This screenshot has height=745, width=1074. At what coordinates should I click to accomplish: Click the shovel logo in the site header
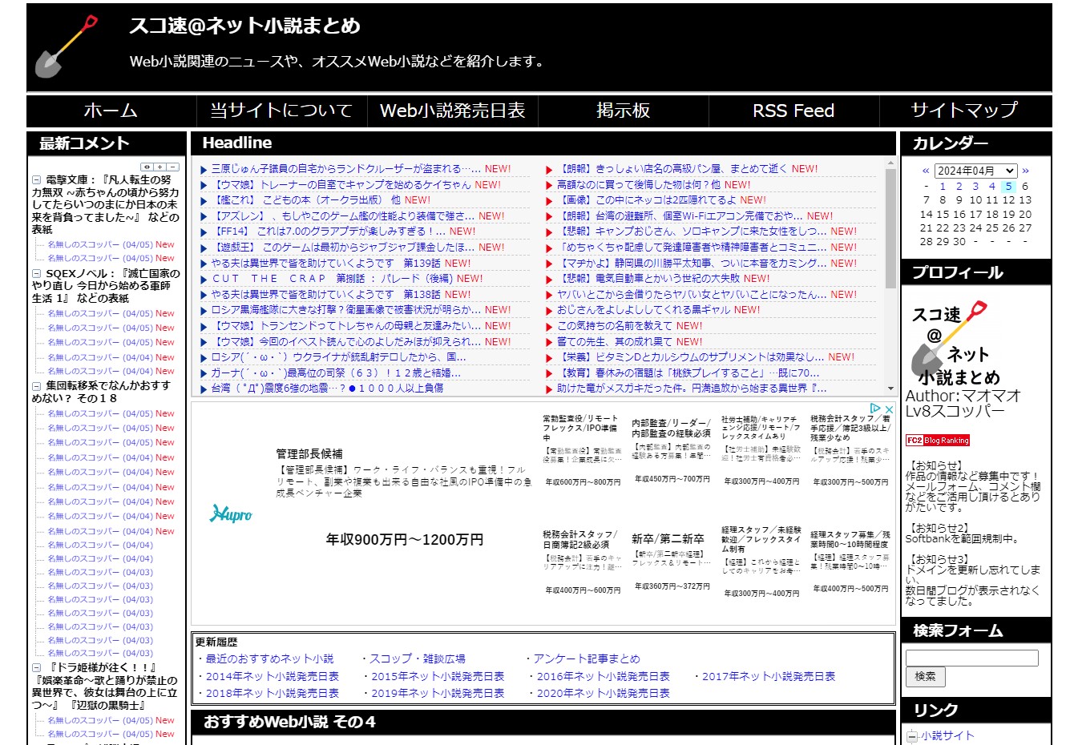coord(66,46)
